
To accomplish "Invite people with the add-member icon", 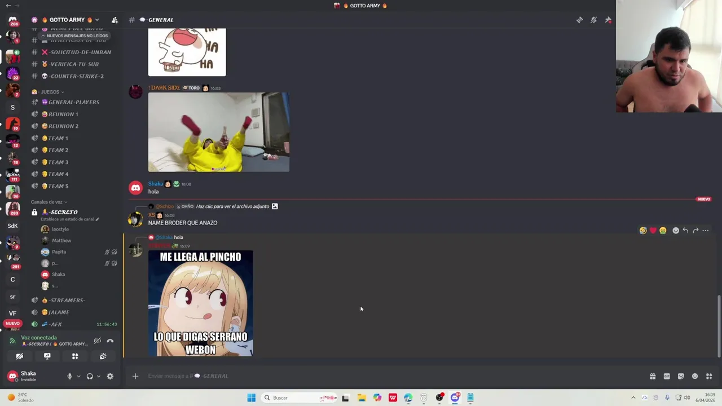I will 115,20.
